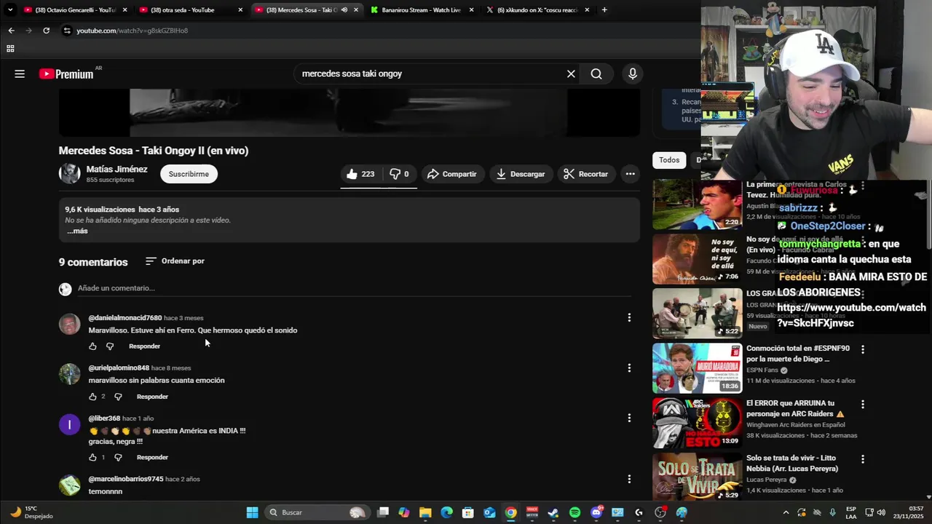932x524 pixels.
Task: View site information icon in address bar
Action: (x=67, y=31)
